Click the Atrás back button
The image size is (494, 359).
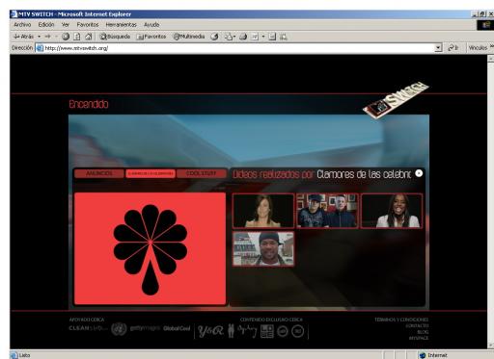click(x=23, y=37)
